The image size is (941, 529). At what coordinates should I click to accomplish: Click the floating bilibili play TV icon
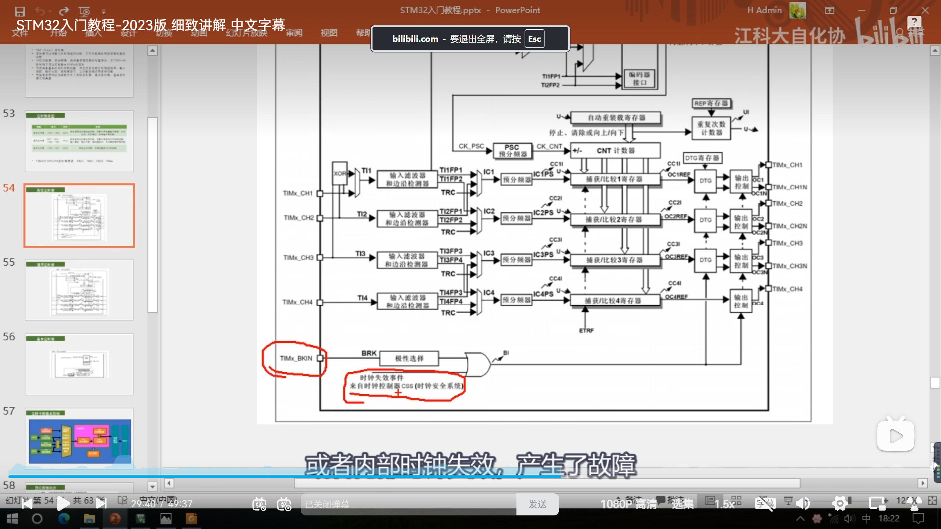[895, 436]
